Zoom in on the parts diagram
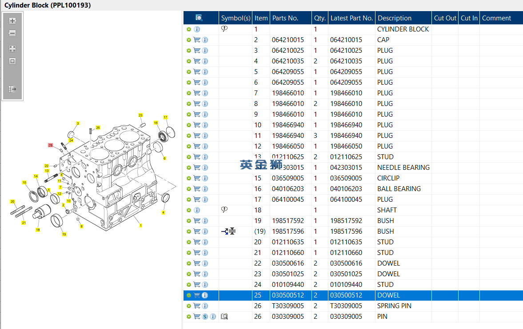 pyautogui.click(x=12, y=21)
